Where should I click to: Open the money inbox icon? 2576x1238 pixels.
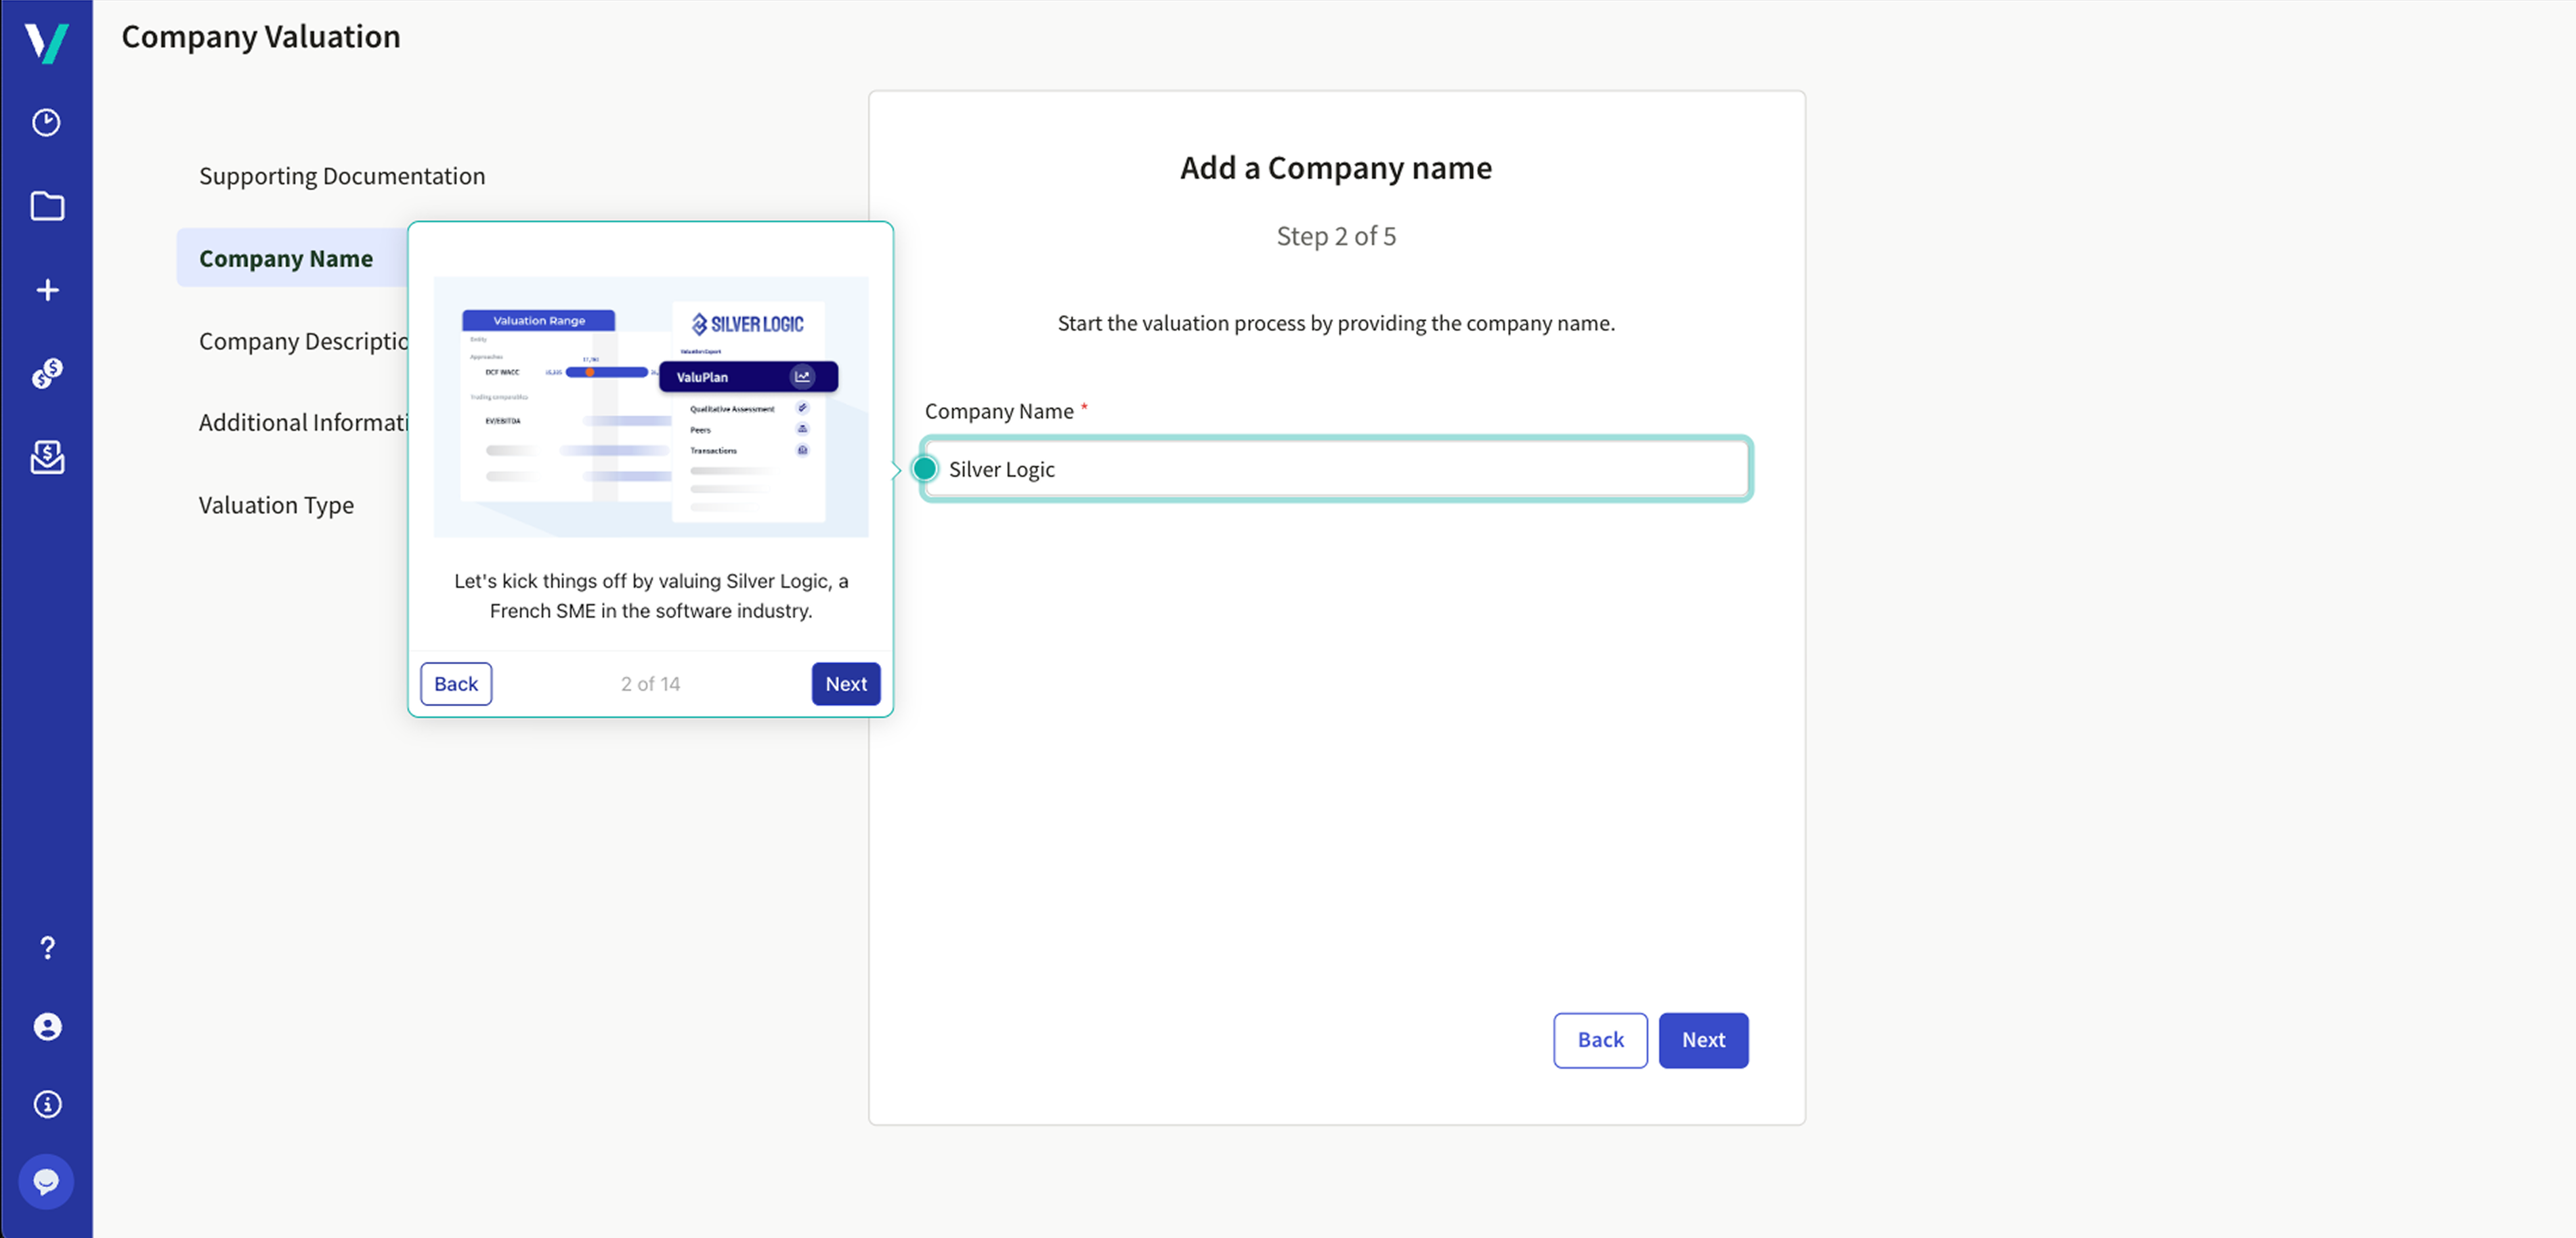click(46, 458)
